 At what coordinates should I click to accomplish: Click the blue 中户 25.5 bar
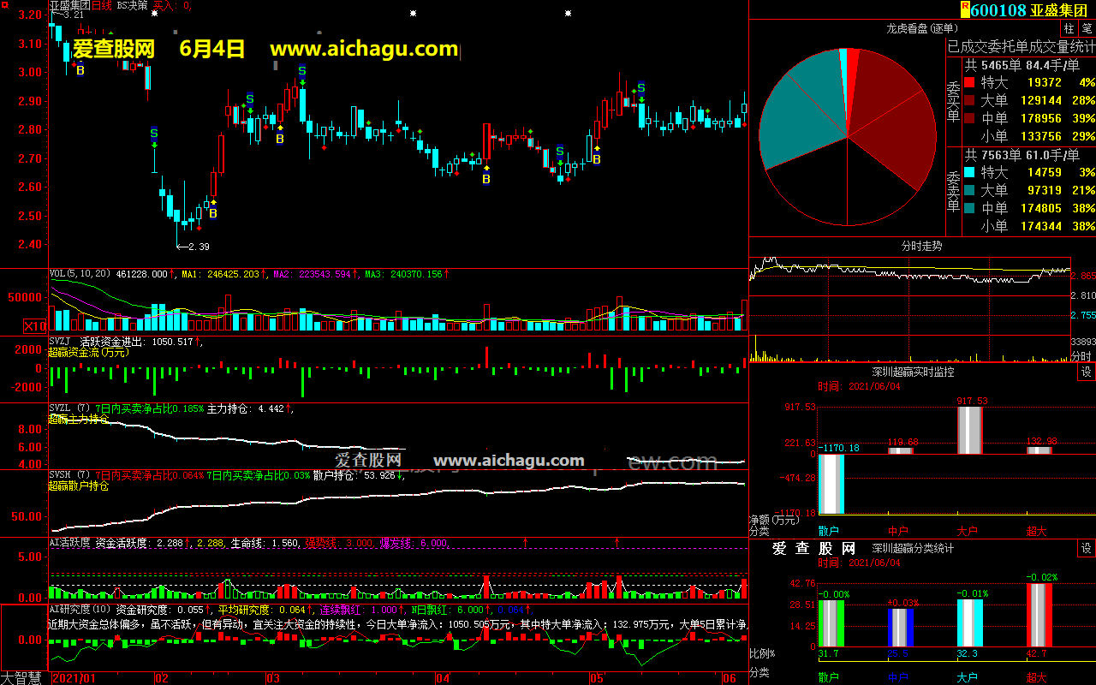click(900, 628)
